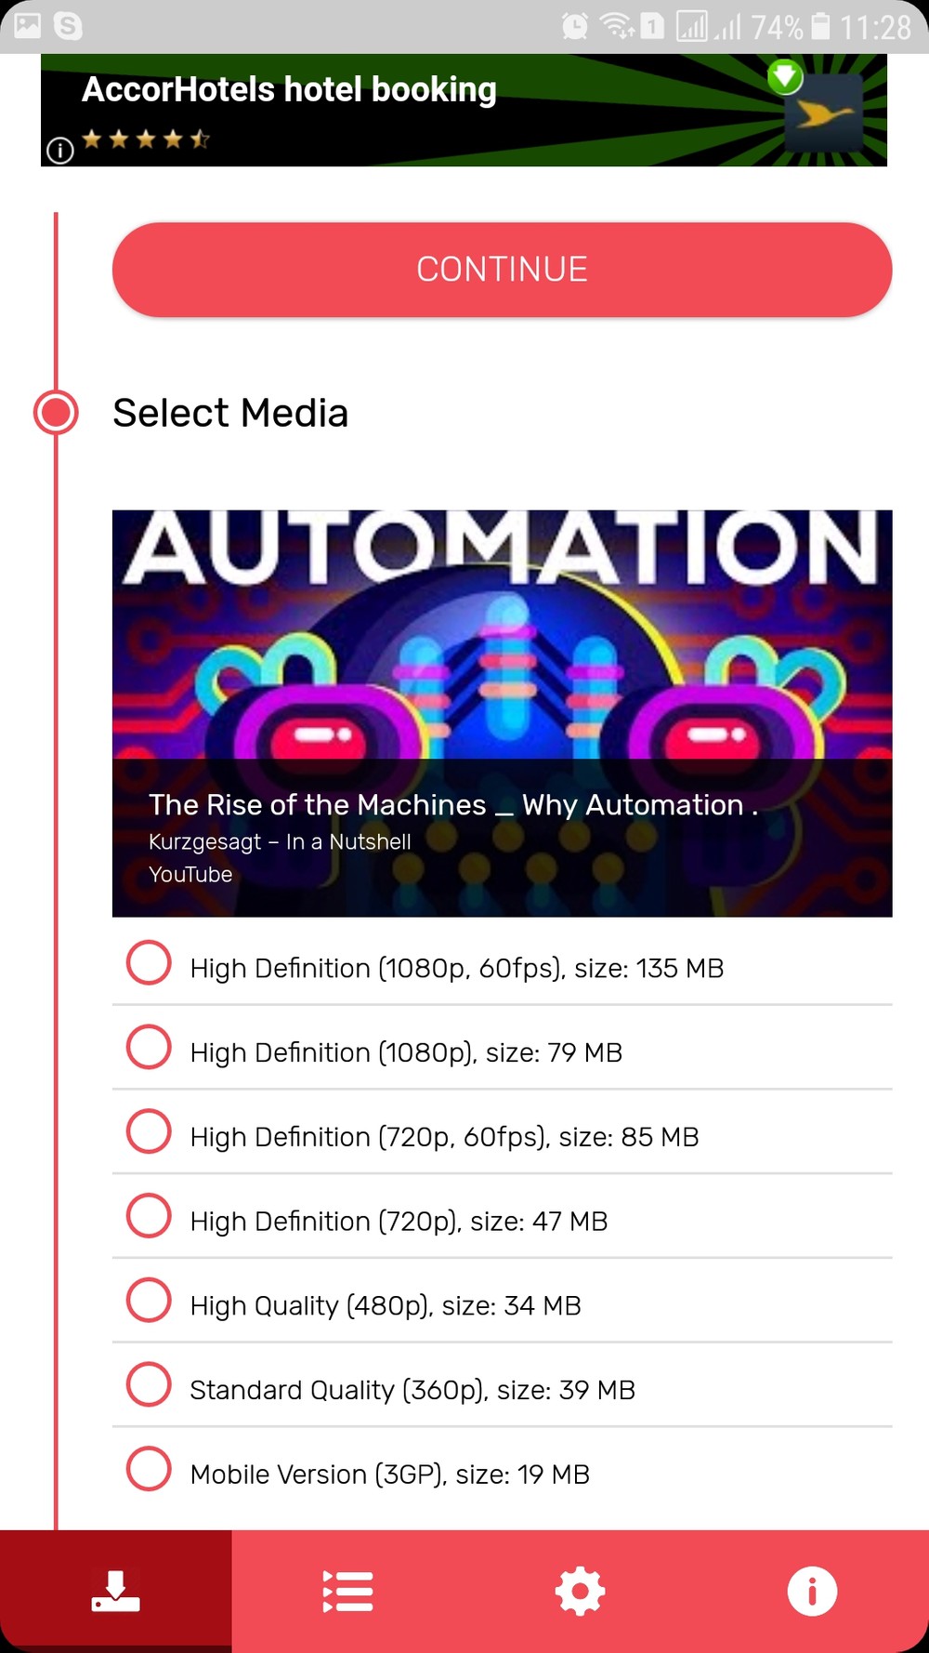Image resolution: width=929 pixels, height=1653 pixels.
Task: Open settings gear in bottom bar
Action: pyautogui.click(x=580, y=1591)
